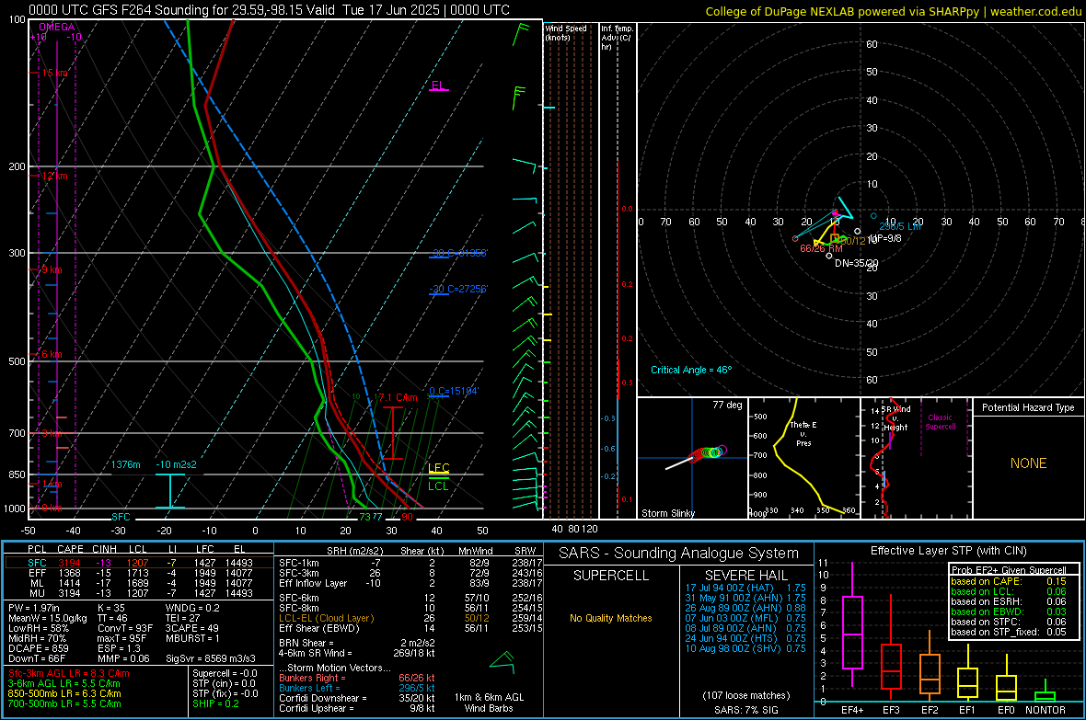Click the 'Sfc-3km AGL LR = 8.3 C/km' line
Screen dimensions: 1086x720
(69, 673)
